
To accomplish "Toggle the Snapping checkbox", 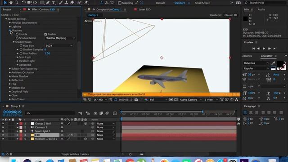I will (120, 3).
